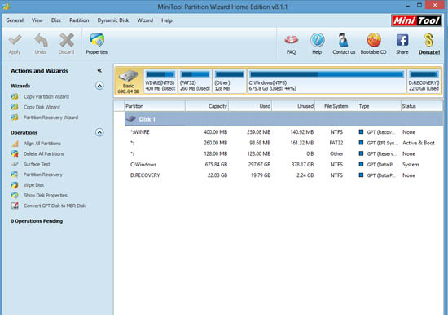Click the Copy Partition Wizard icon
448x315 pixels.
point(15,96)
